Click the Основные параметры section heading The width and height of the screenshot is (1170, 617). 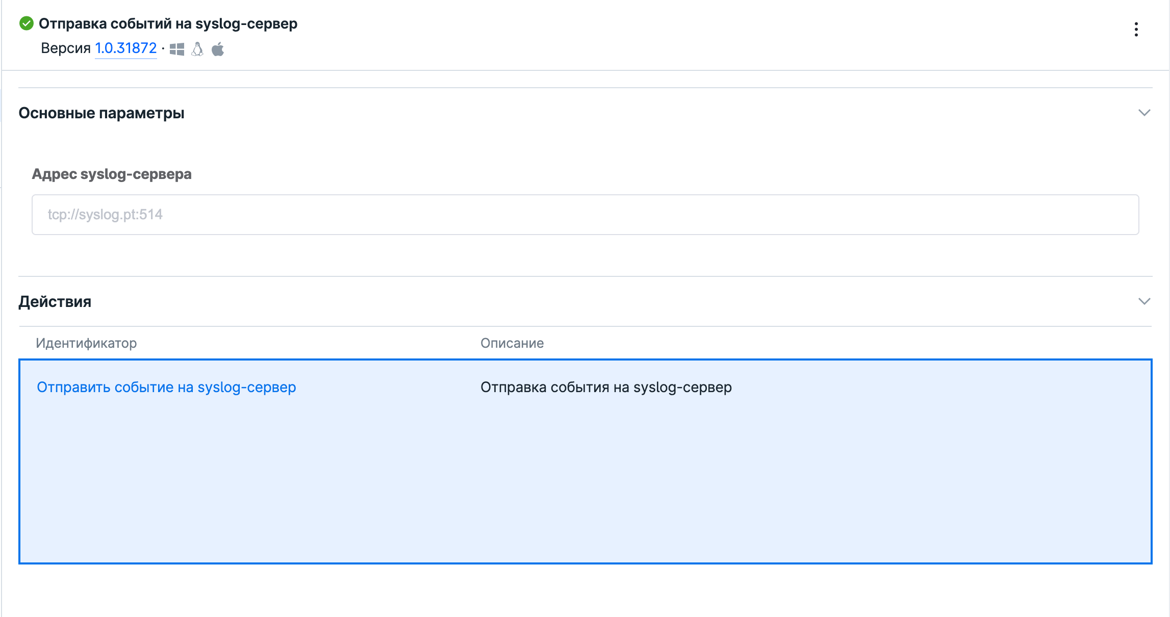pyautogui.click(x=101, y=113)
